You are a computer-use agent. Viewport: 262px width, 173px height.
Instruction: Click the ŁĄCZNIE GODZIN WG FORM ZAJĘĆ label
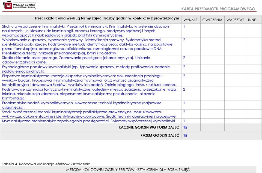(x=149, y=127)
